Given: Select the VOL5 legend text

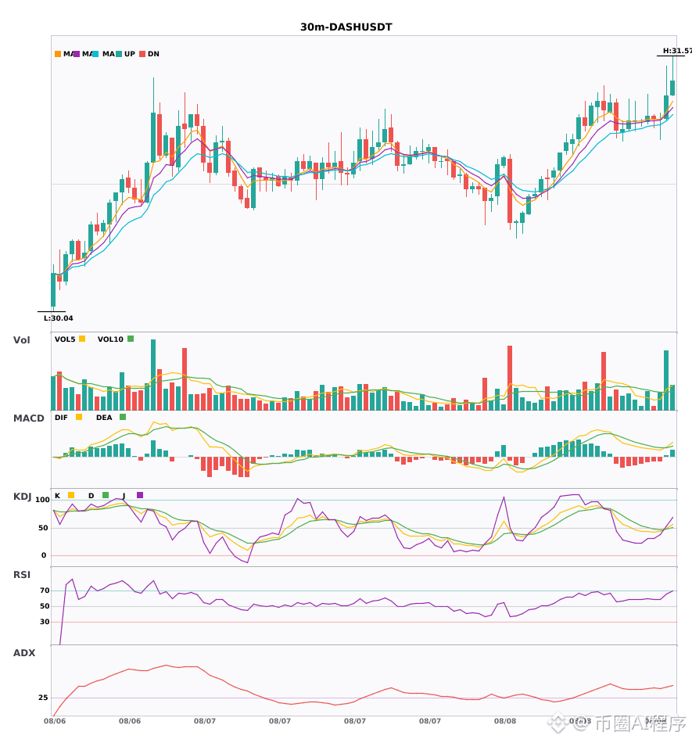Looking at the screenshot, I should [65, 339].
